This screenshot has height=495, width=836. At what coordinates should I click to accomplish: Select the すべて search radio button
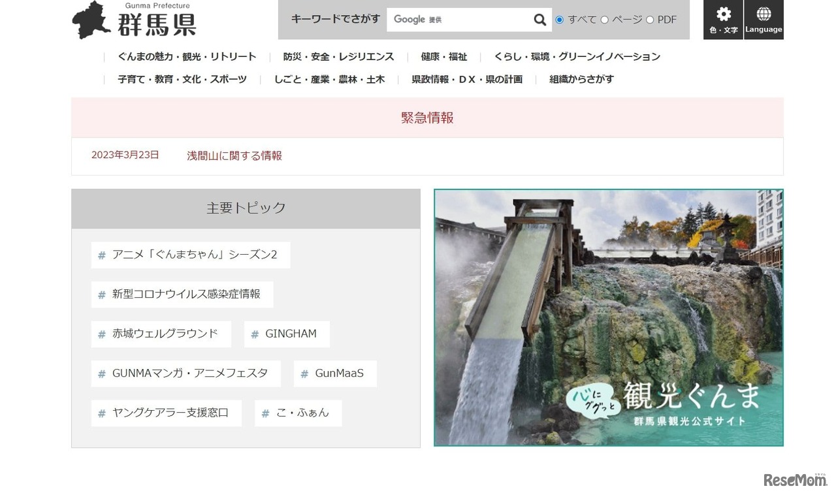tap(559, 20)
